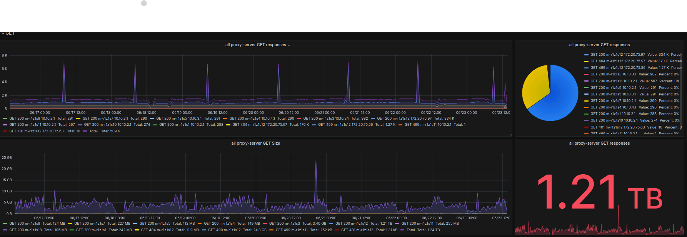Toggle series 'GET 200 m-r1z1s5 Total: 291' in responses graph
Viewport: 687px width, 237px height.
click(x=185, y=118)
